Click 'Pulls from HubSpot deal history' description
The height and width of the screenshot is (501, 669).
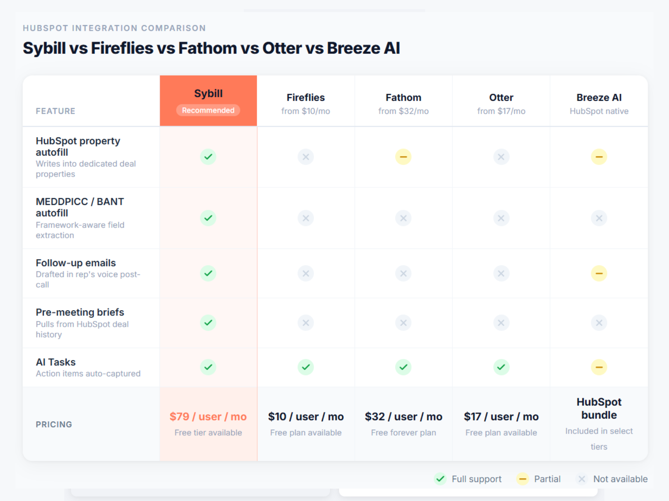82,329
